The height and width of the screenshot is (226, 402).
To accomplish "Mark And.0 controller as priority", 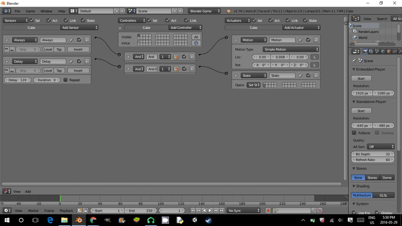I will point(176,69).
